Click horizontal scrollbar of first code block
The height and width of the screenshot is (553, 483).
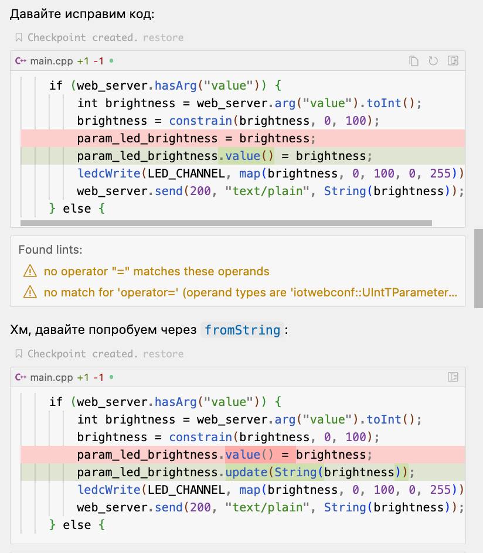click(226, 223)
